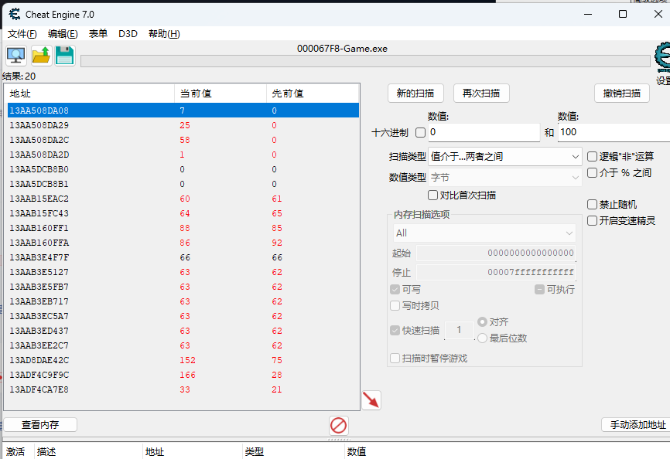Select address row 13ADF4CA7E8
Viewport: 670px width, 459px height.
(x=183, y=390)
